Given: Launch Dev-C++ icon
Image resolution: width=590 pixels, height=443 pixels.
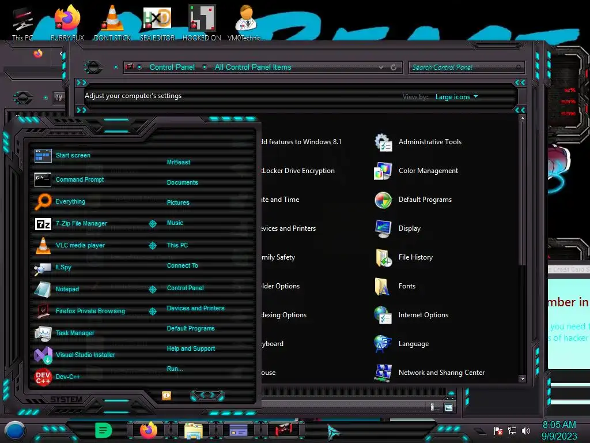Looking at the screenshot, I should click(43, 377).
